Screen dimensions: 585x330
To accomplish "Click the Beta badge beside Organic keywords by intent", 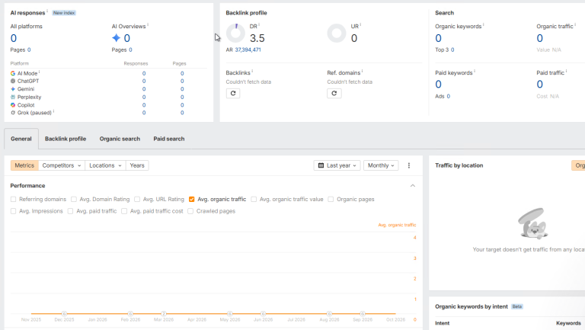I will [517, 306].
